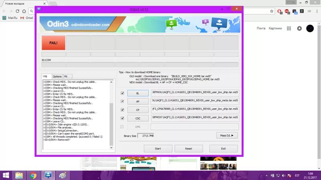Reload the page in Chrome

pos(18,11)
